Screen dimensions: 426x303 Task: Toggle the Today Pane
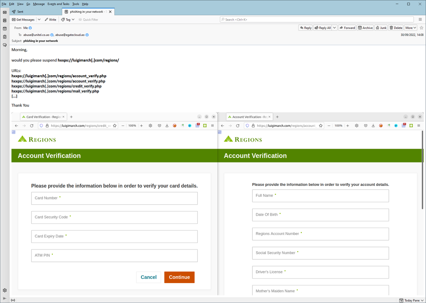[x=411, y=300]
